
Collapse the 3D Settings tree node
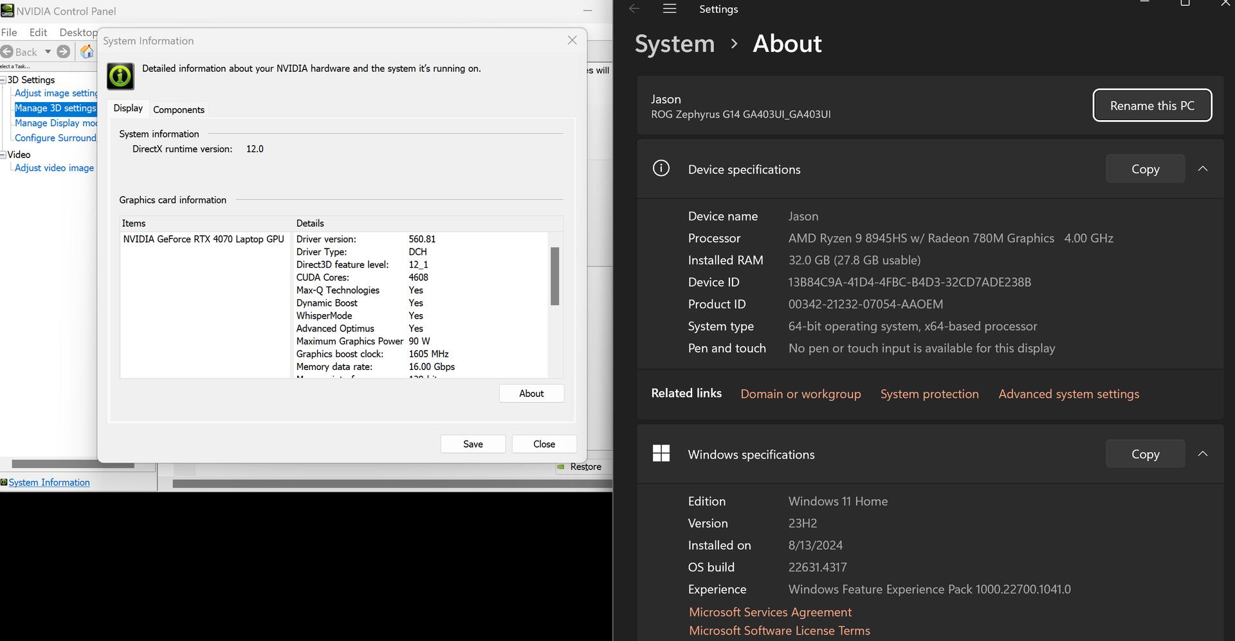click(3, 80)
